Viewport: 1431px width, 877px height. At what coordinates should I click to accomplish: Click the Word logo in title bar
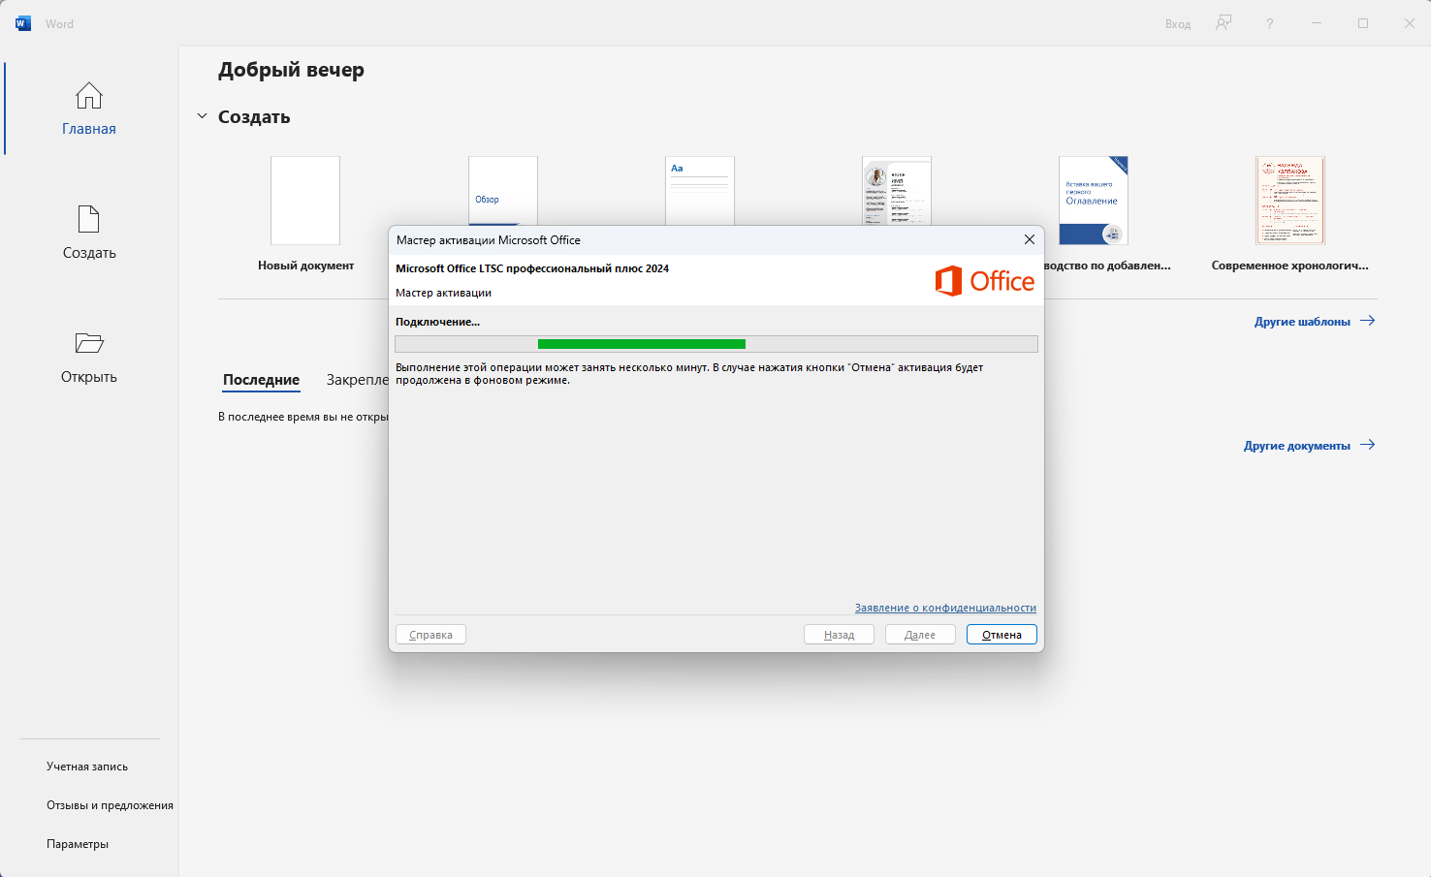[x=23, y=23]
